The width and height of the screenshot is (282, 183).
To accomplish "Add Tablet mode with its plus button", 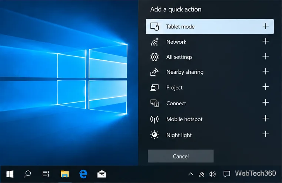I will [x=265, y=26].
